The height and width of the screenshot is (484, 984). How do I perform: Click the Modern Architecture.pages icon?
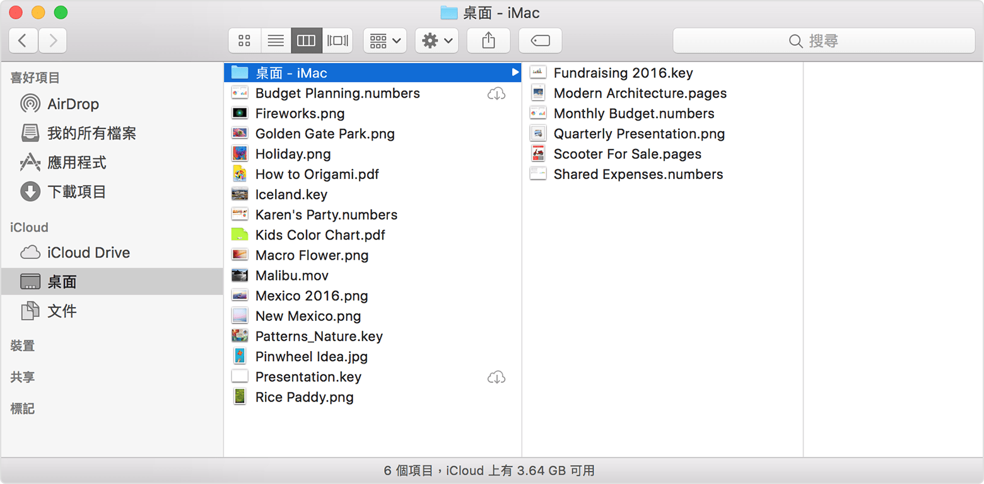(x=538, y=93)
